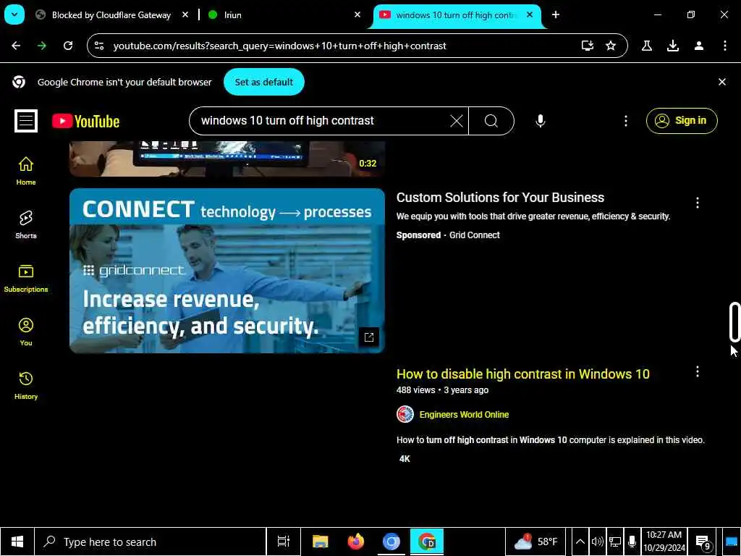Open YouTube settings three-dot menu

pos(626,121)
